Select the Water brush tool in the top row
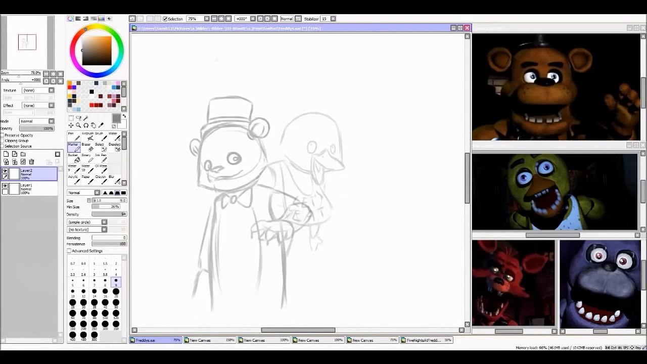Screen dimensions: 647x364 point(115,136)
